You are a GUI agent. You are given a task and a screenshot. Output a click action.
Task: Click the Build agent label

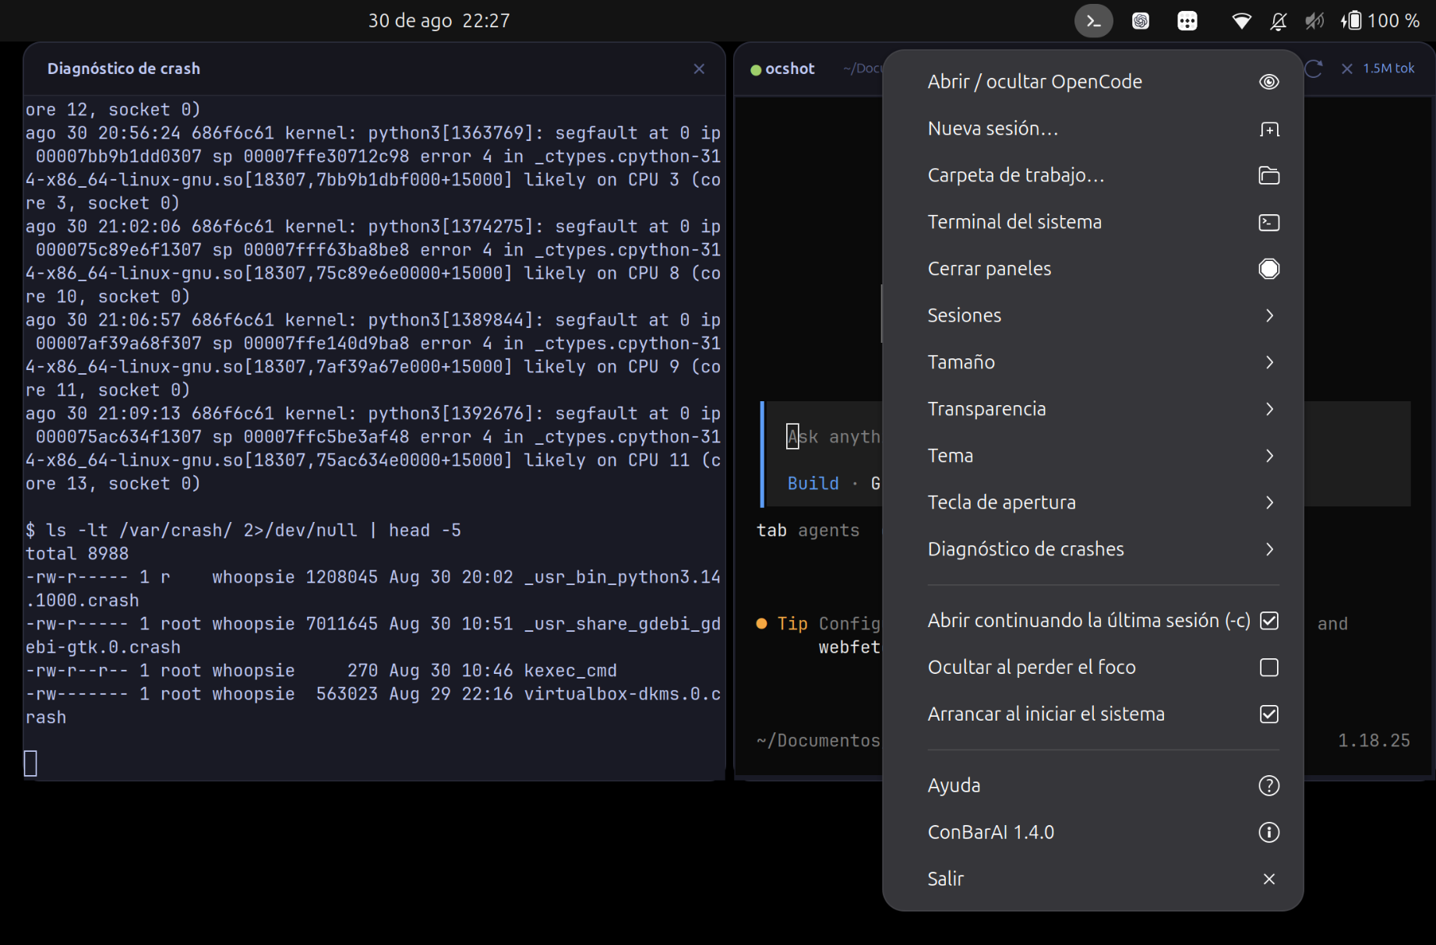pos(813,484)
